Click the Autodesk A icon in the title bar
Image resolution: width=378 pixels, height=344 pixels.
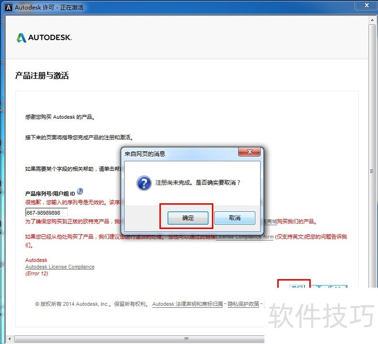pos(9,8)
